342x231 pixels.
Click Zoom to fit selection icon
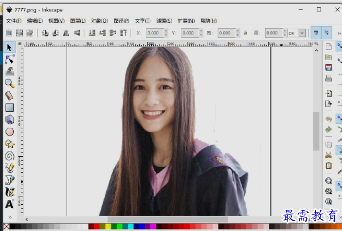[329, 181]
